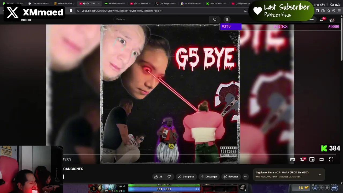The width and height of the screenshot is (343, 193).
Task: Click the Siguiente Piurano 27 - MAAA title
Action: tap(282, 173)
